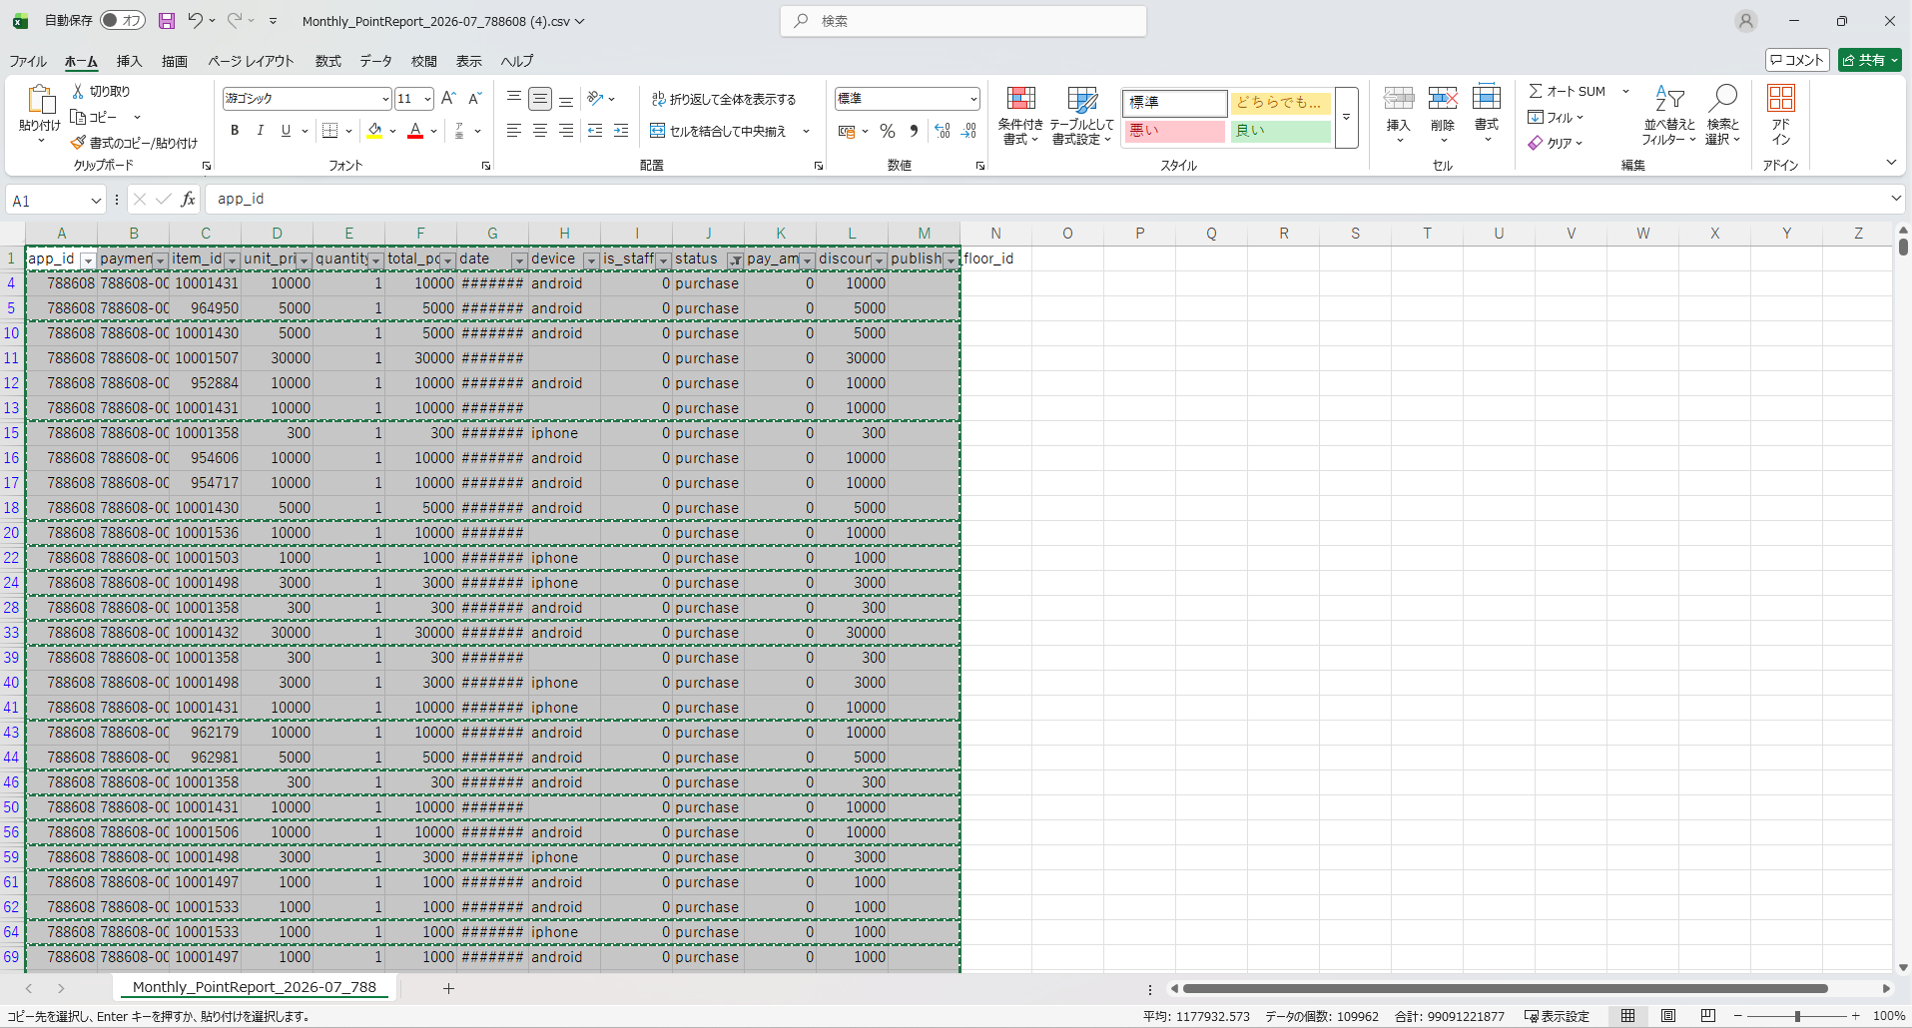Increase font size with large A
The height and width of the screenshot is (1028, 1912).
click(x=448, y=98)
